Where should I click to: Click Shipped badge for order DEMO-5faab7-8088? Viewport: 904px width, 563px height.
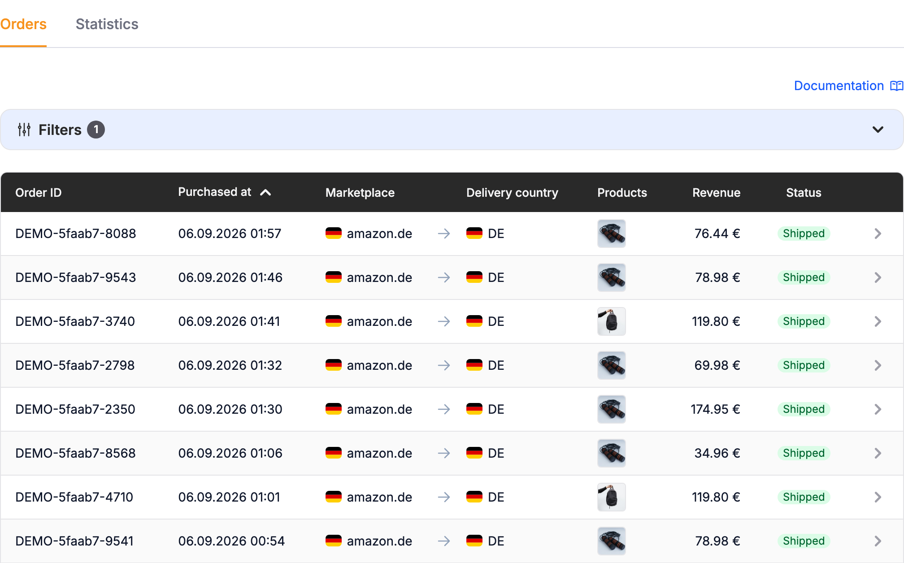click(804, 234)
